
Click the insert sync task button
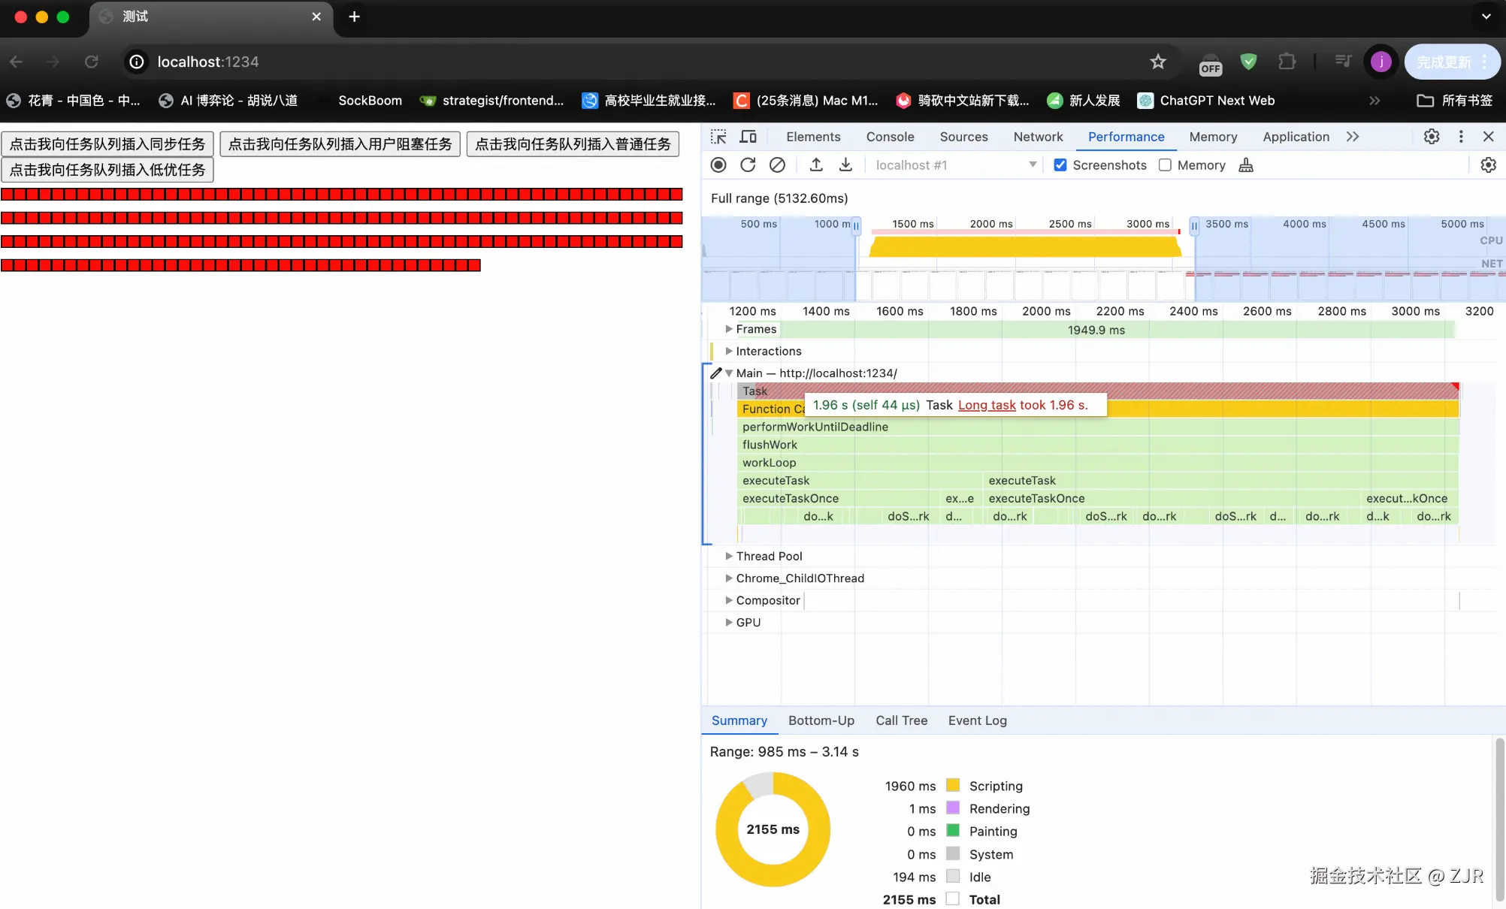point(107,143)
